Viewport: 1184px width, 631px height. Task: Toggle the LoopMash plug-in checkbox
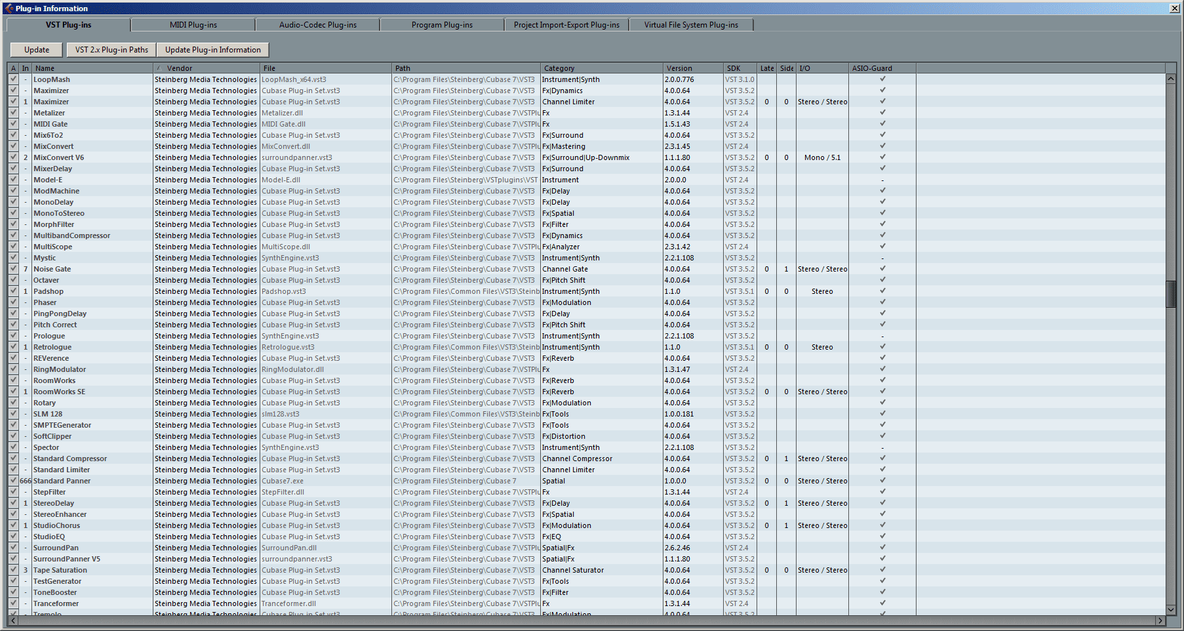13,79
